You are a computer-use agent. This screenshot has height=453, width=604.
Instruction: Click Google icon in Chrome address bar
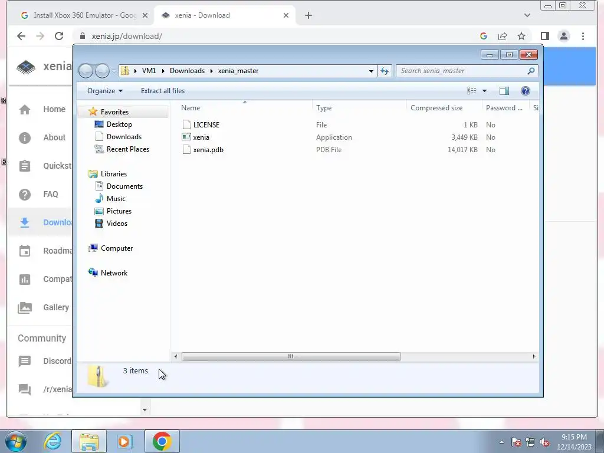point(484,36)
